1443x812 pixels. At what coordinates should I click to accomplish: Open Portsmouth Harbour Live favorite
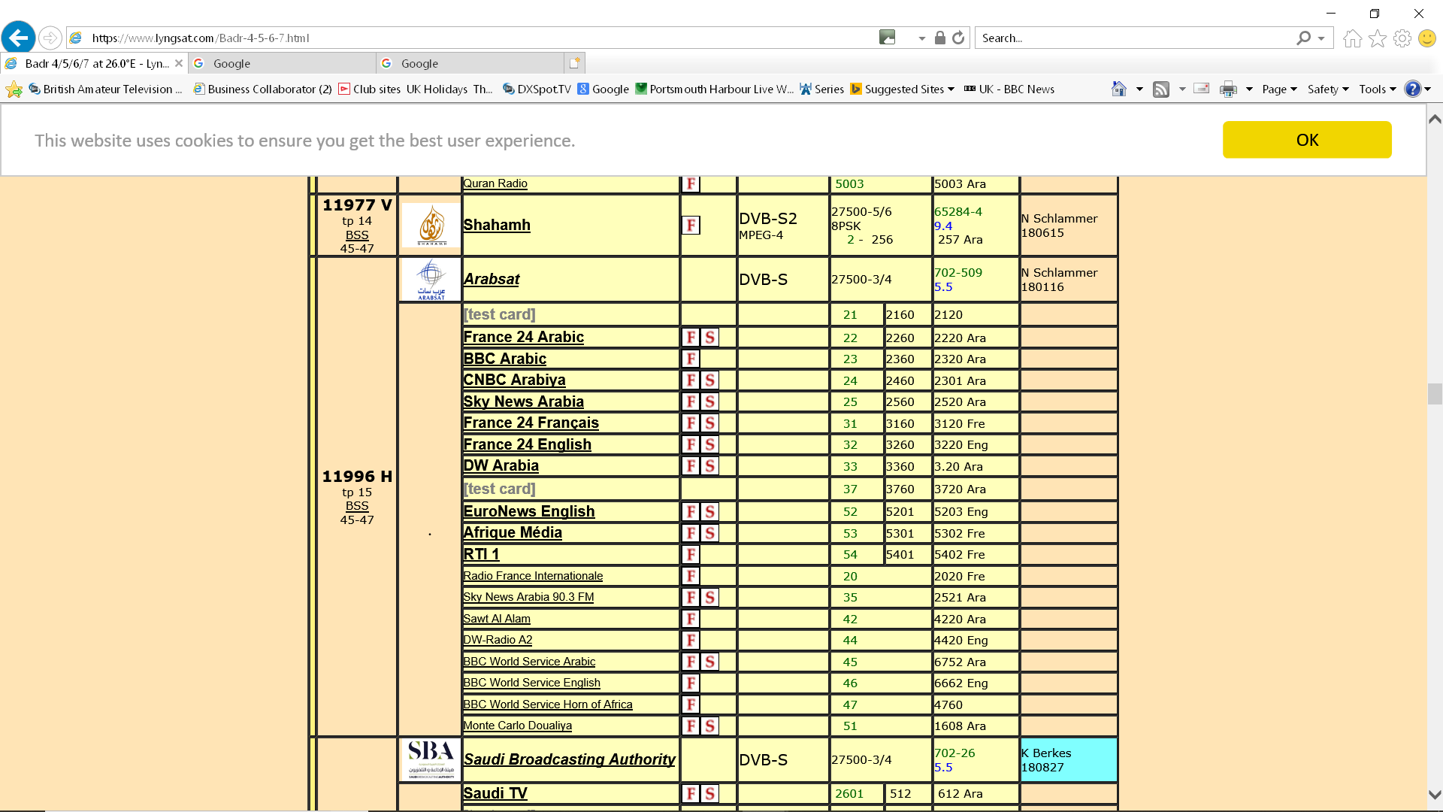coord(714,89)
